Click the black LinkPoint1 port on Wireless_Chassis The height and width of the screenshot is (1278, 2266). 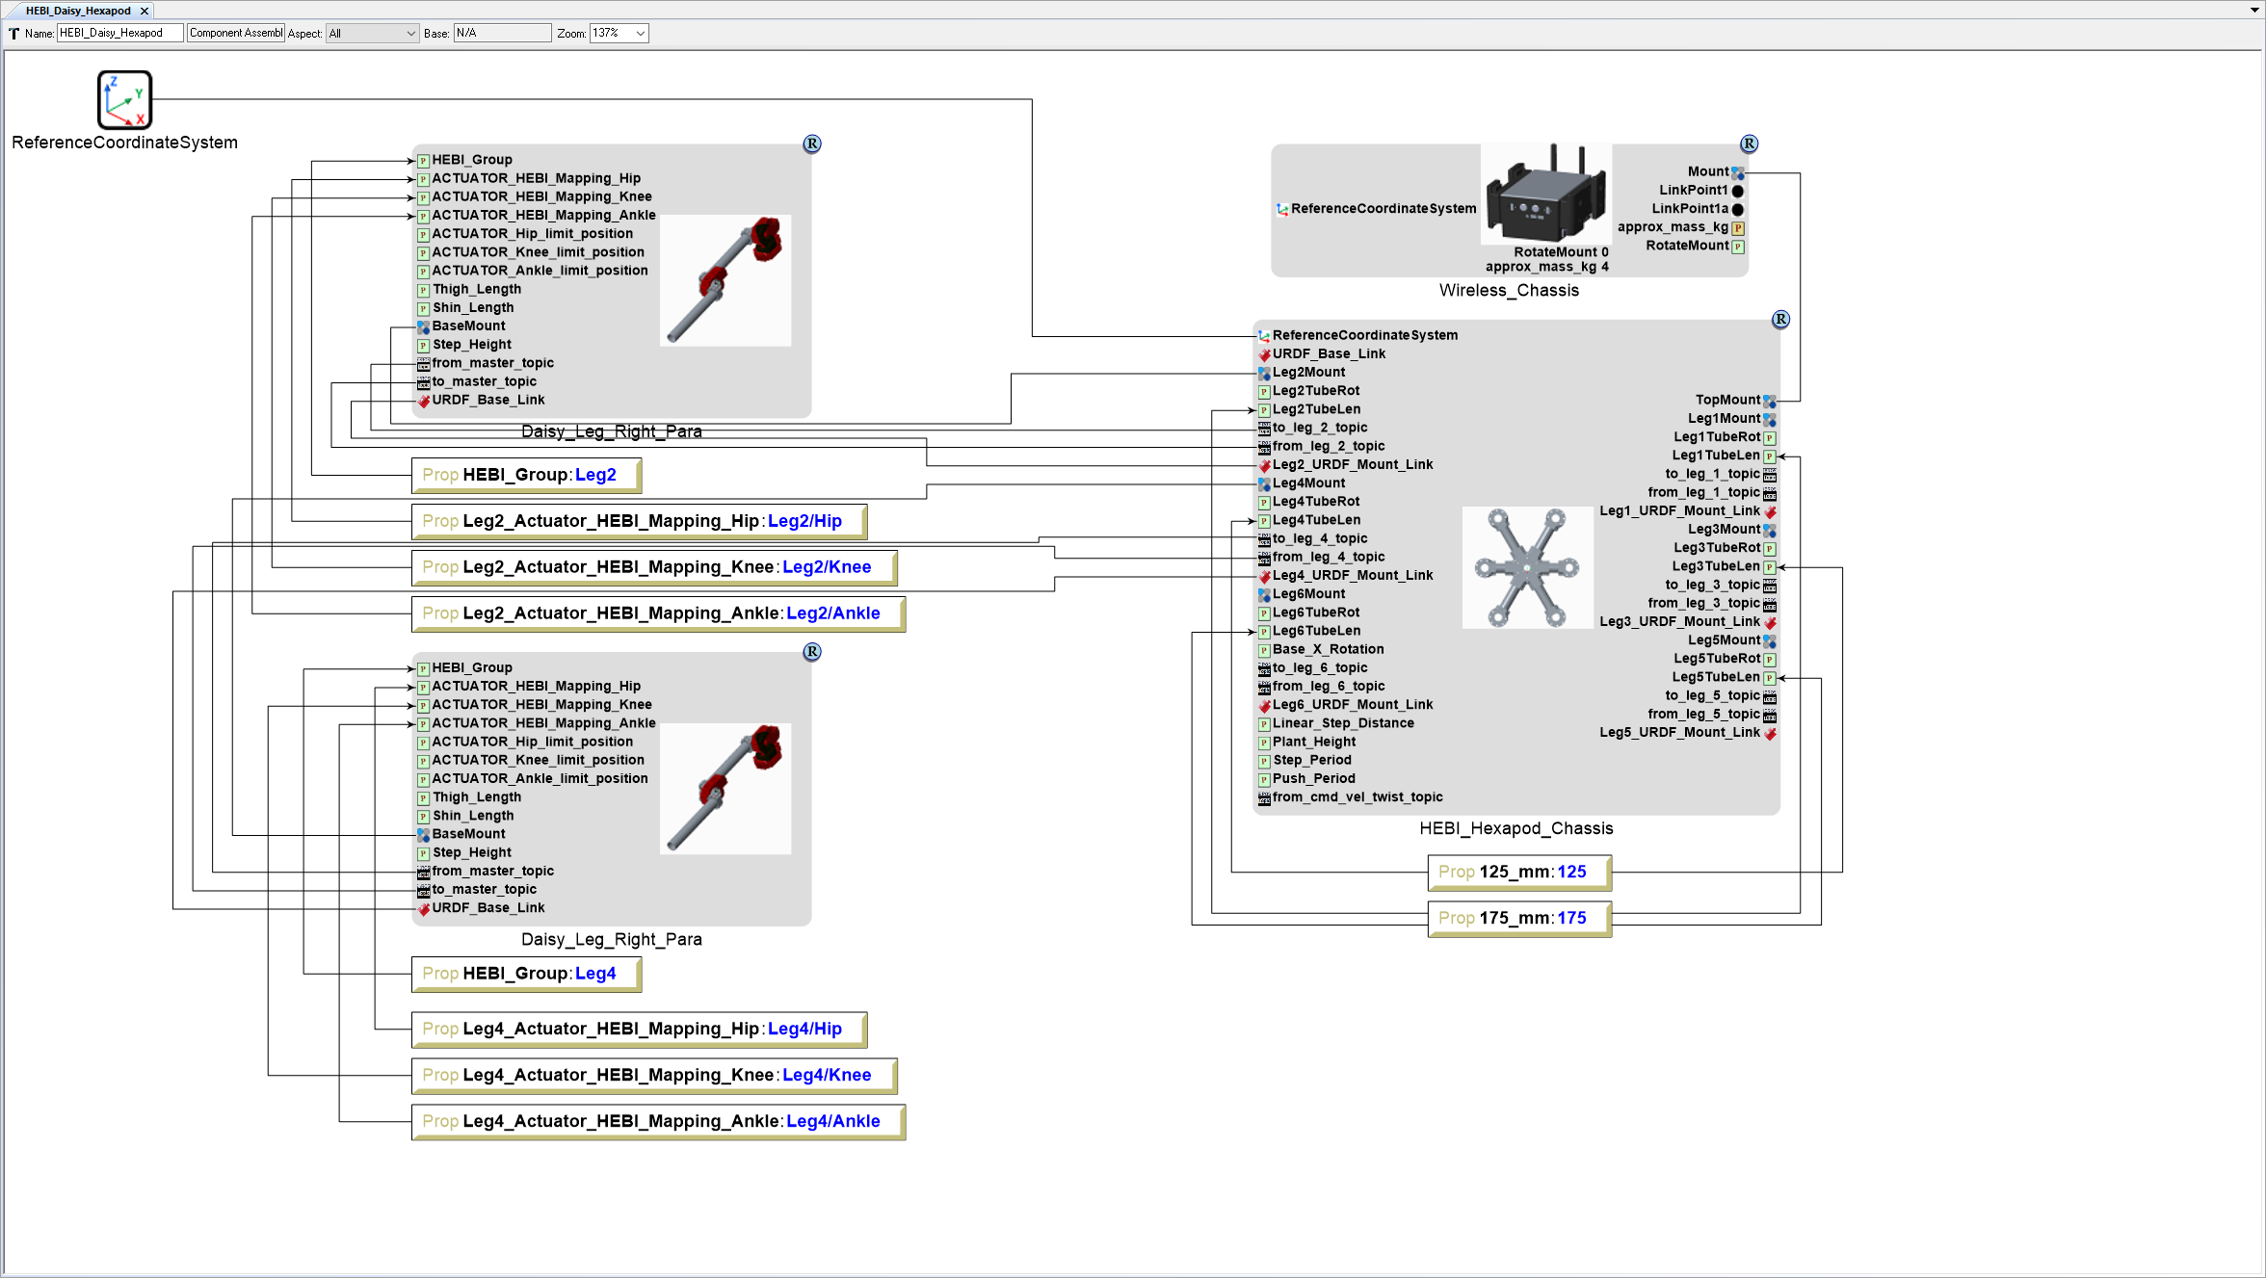(x=1737, y=190)
